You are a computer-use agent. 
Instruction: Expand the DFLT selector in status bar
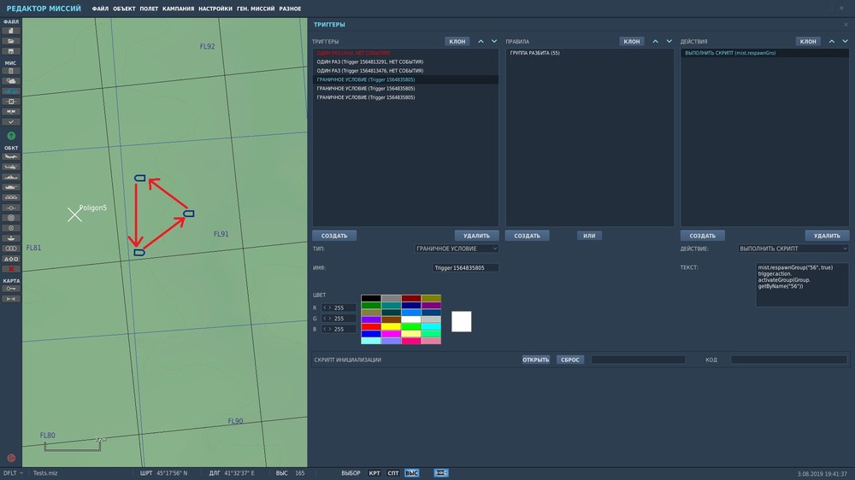12,472
